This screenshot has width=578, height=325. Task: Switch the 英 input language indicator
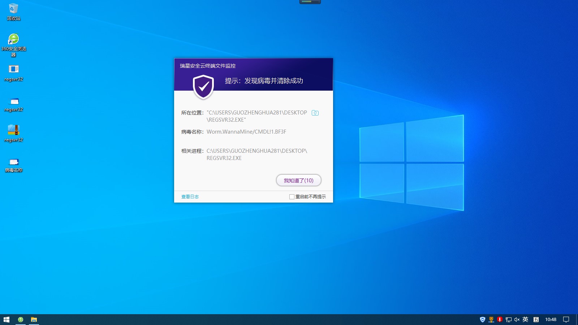point(526,320)
